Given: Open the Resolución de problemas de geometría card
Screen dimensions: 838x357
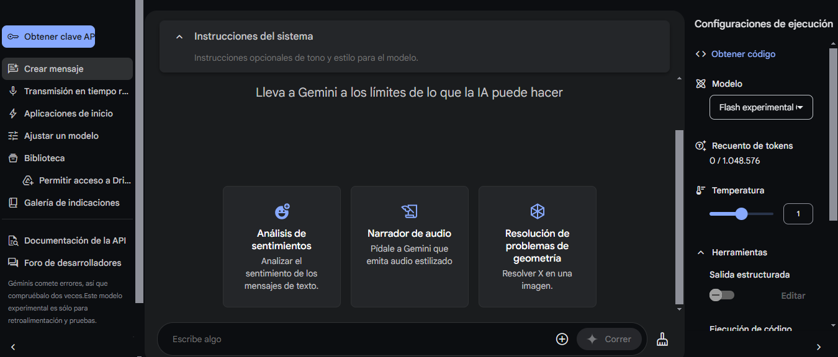Looking at the screenshot, I should (538, 247).
